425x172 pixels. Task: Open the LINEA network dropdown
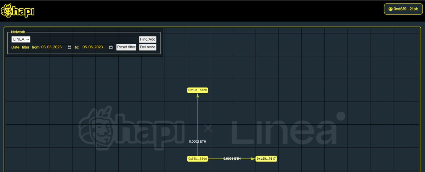coord(21,39)
